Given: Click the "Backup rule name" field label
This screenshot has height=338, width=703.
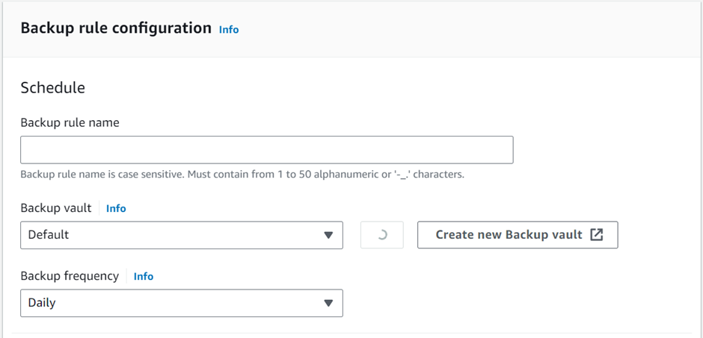Looking at the screenshot, I should point(70,122).
